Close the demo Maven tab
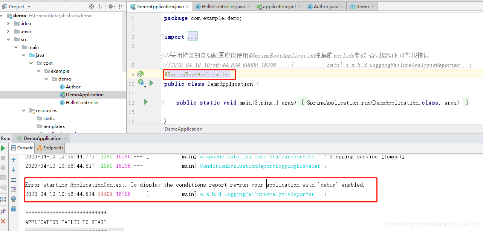Image resolution: width=483 pixels, height=231 pixels. point(373,7)
